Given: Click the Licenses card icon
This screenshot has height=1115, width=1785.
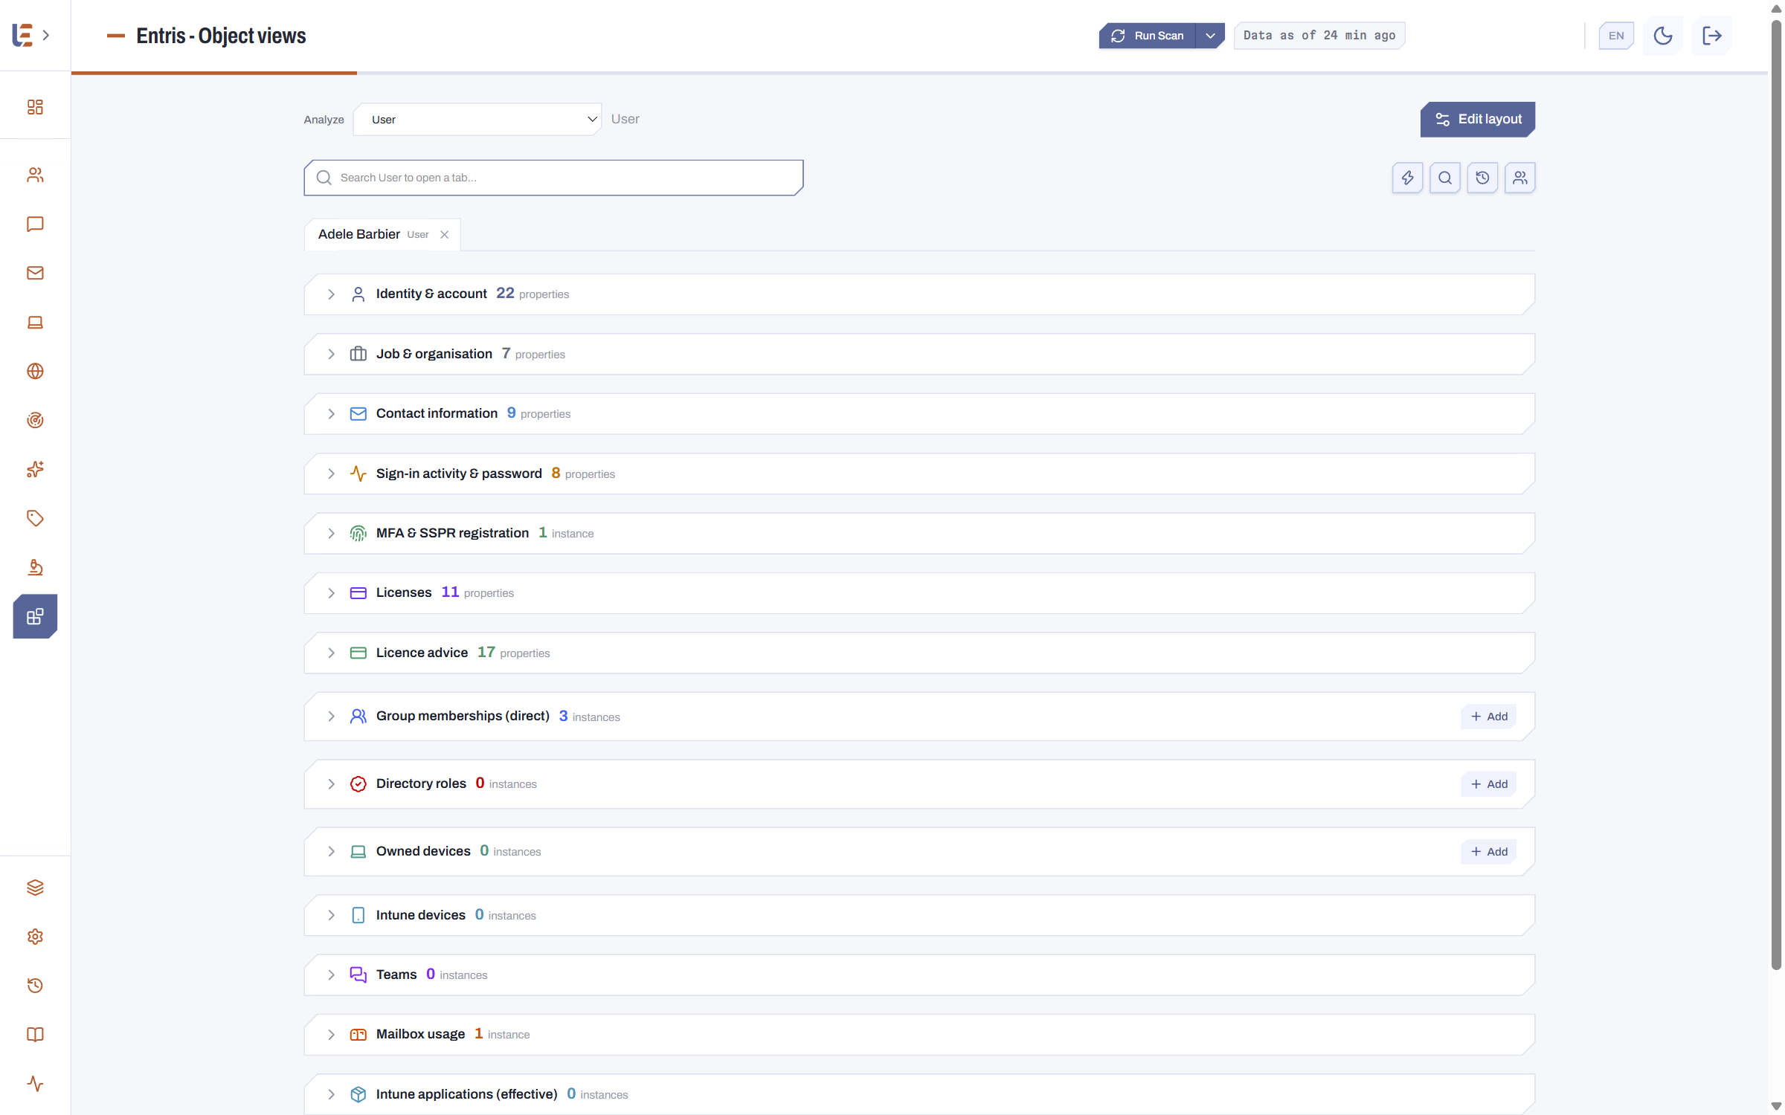Looking at the screenshot, I should 358,593.
